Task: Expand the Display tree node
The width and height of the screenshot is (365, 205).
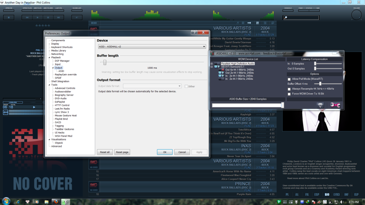Action: [x=49, y=44]
